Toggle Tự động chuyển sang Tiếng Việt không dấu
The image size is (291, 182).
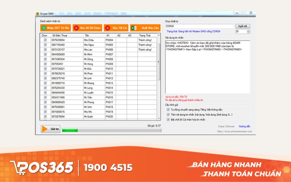coord(168,110)
